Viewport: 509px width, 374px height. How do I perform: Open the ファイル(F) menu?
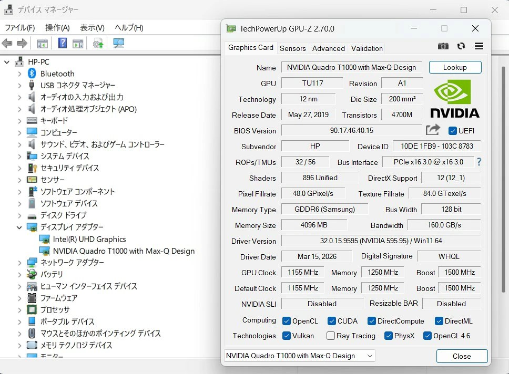[x=20, y=27]
